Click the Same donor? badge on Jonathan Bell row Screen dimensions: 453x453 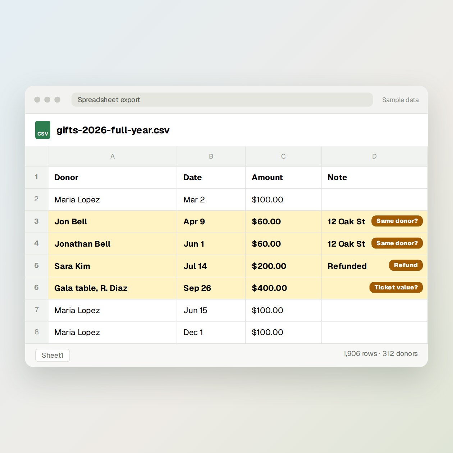397,243
